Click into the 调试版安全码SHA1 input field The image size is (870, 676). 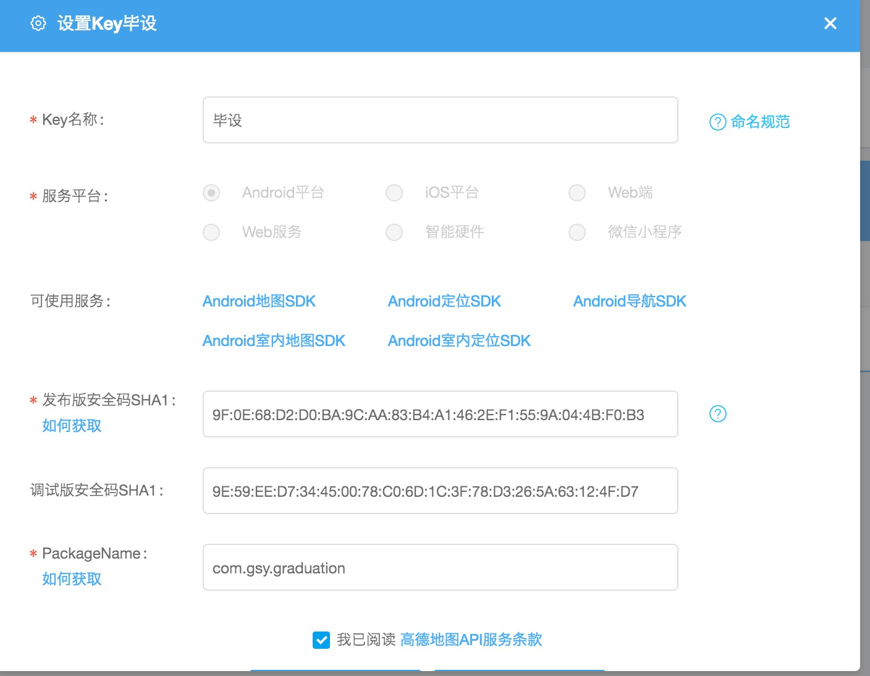tap(441, 491)
